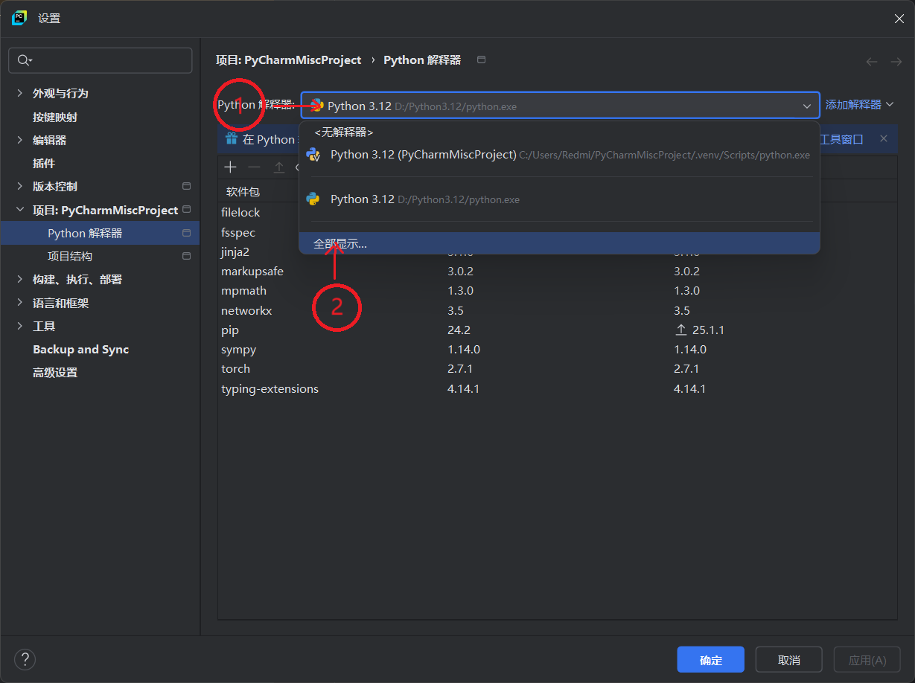Collapse the Python 解释器 combo box arrow

[x=806, y=106]
